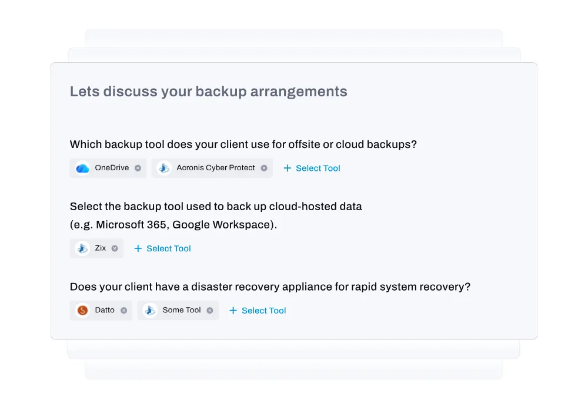
Task: Click the plus icon next to Zix's Select Tool
Action: (x=138, y=248)
